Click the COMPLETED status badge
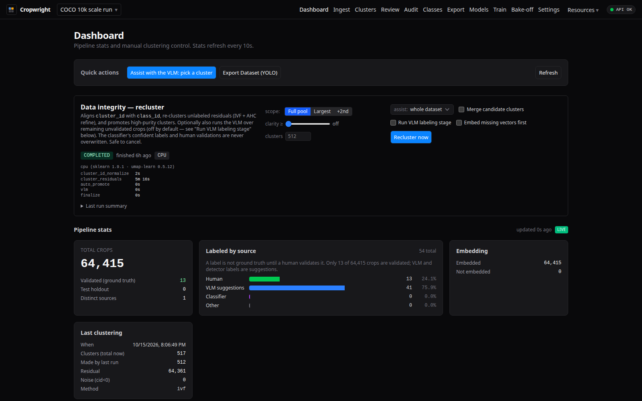The width and height of the screenshot is (642, 401). (97, 155)
